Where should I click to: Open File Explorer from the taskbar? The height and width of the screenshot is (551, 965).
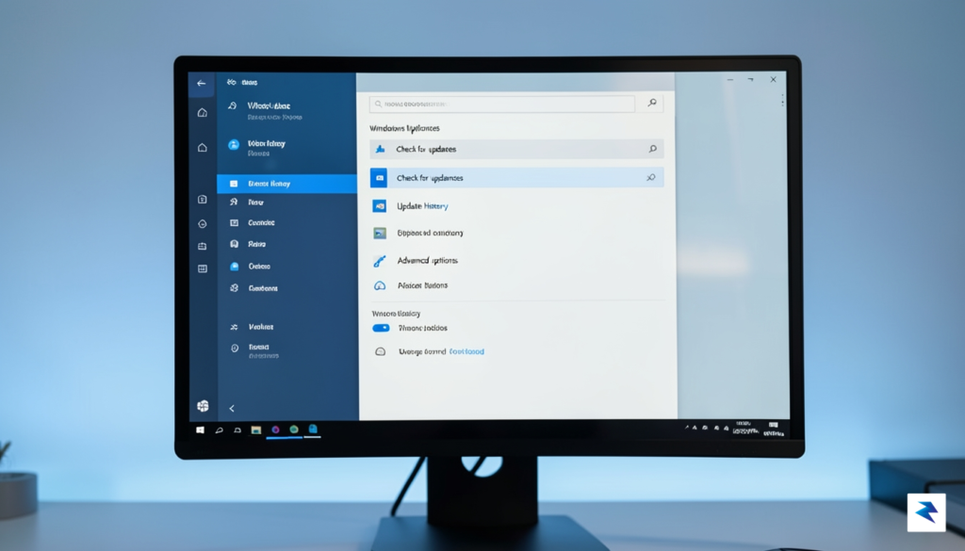pyautogui.click(x=256, y=429)
